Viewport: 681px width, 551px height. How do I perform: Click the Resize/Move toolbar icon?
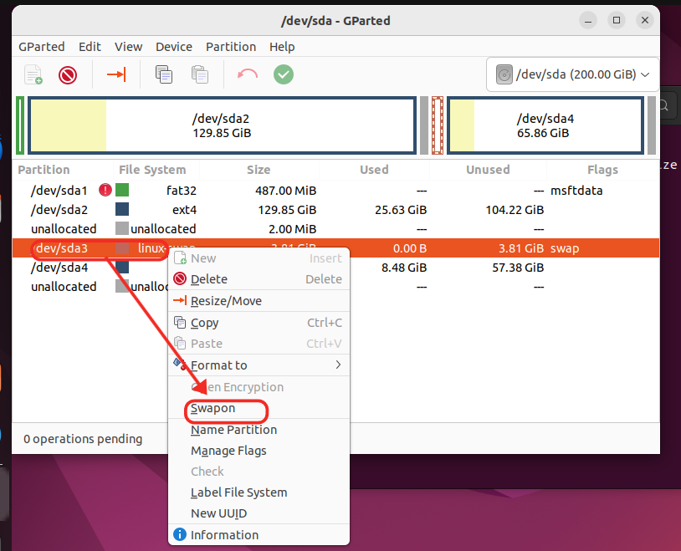(x=116, y=74)
